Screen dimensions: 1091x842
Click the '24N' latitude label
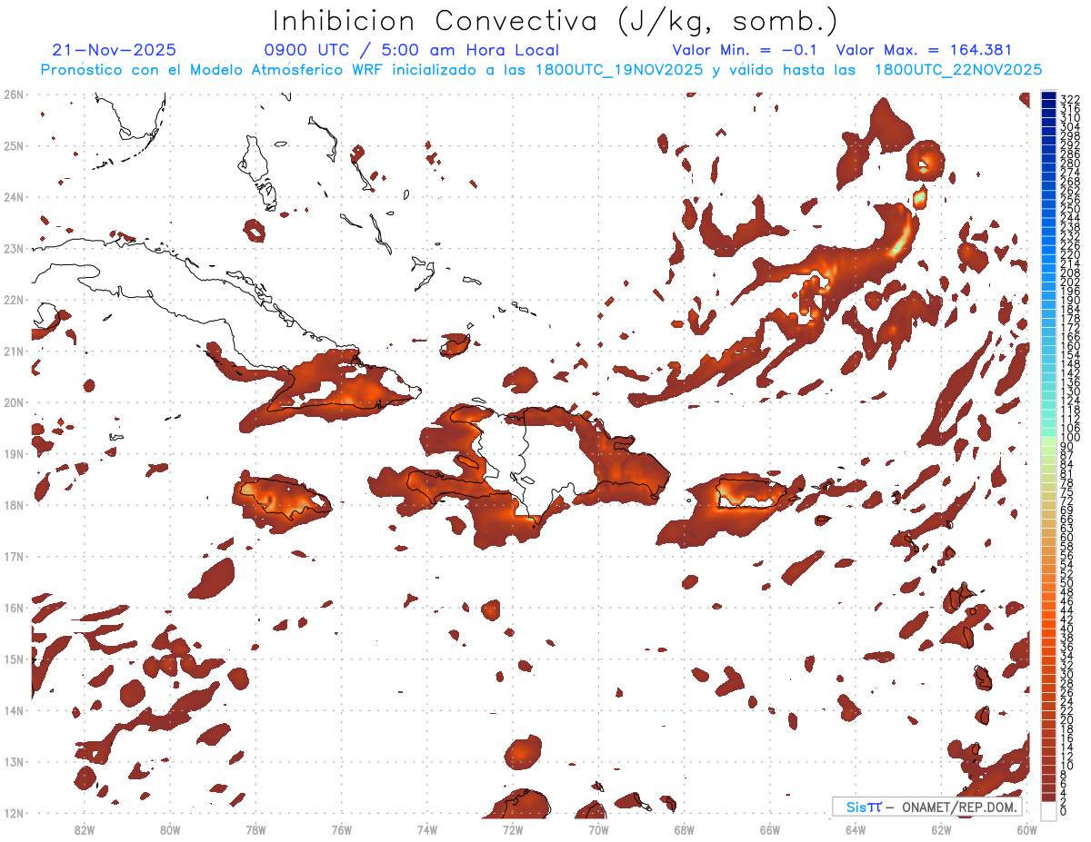[14, 197]
